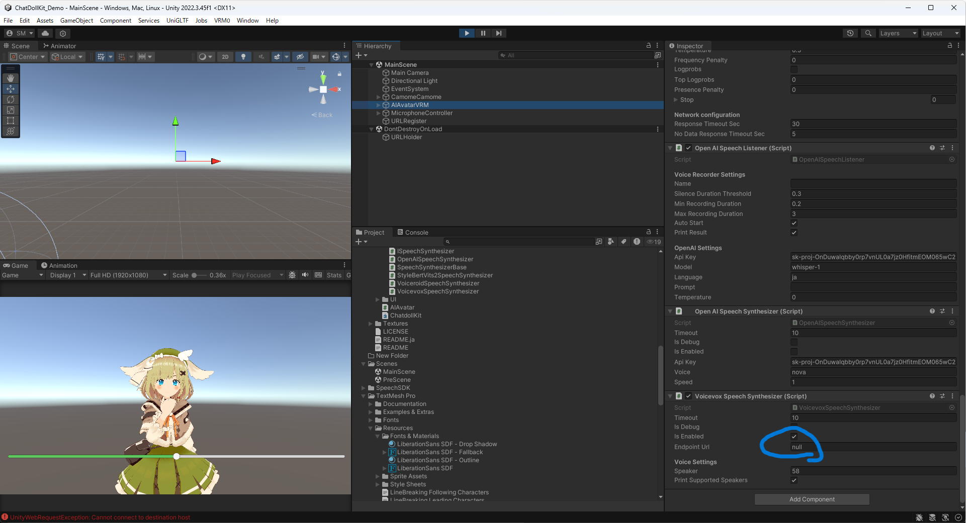Screen dimensions: 966x523
Task: Click the Add Component button
Action: click(x=812, y=499)
